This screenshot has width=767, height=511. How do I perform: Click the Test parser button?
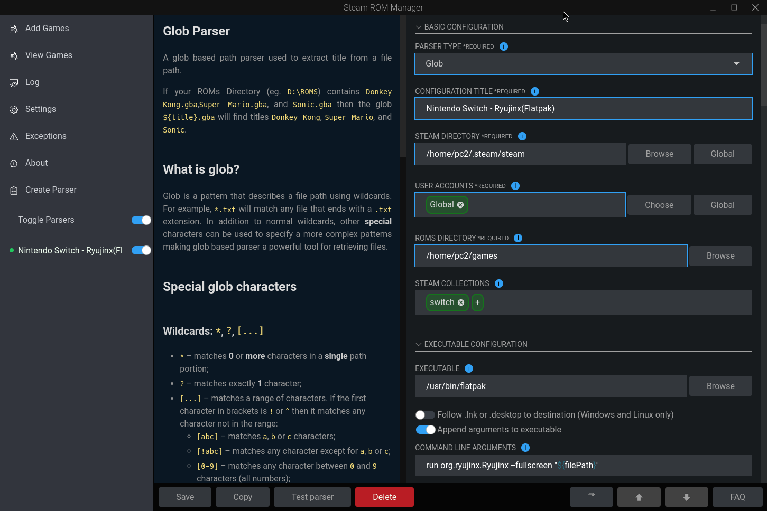(312, 497)
